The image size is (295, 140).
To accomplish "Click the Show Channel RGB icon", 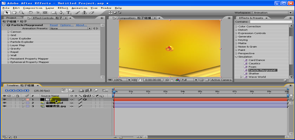I will (x=178, y=80).
